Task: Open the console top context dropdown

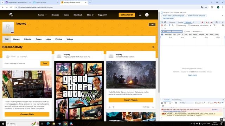Action: pos(171,103)
